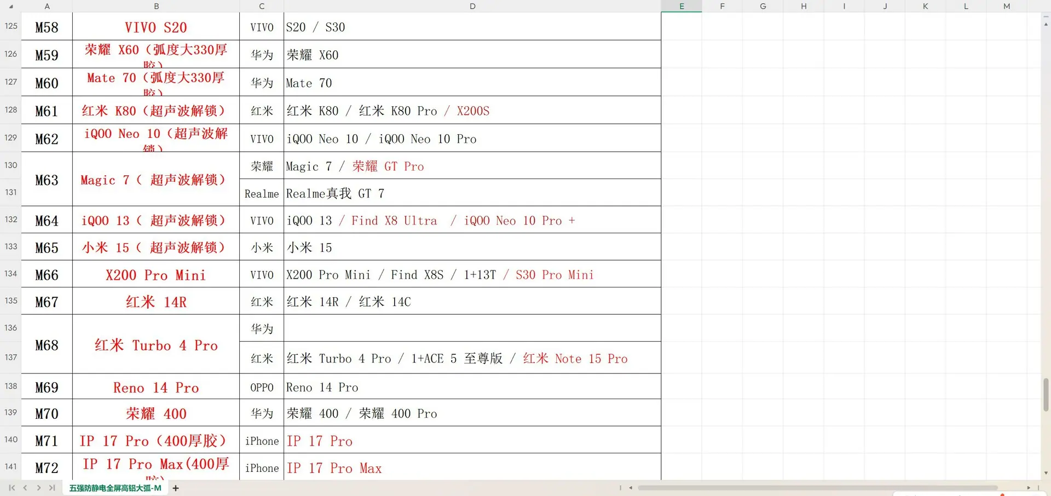1051x496 pixels.
Task: Select column L header
Action: [x=966, y=6]
